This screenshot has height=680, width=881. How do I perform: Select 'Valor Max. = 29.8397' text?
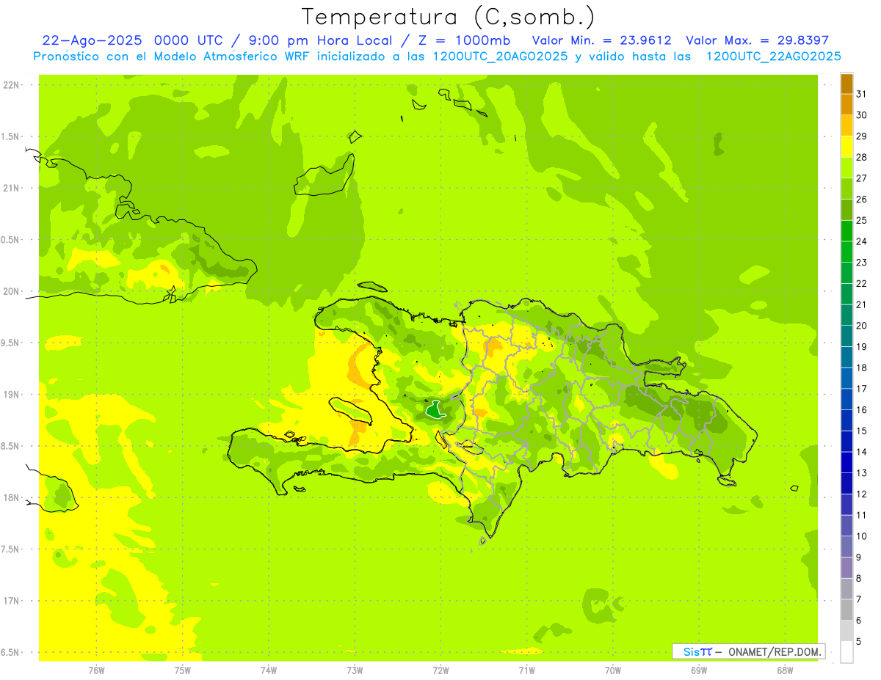[757, 40]
